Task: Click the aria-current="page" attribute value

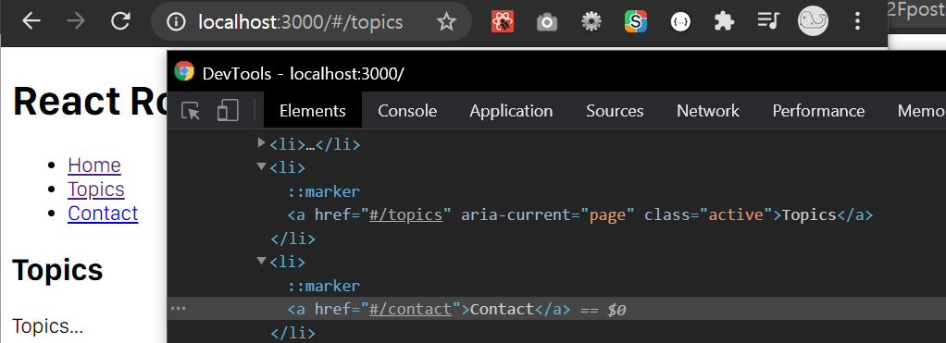Action: [608, 214]
